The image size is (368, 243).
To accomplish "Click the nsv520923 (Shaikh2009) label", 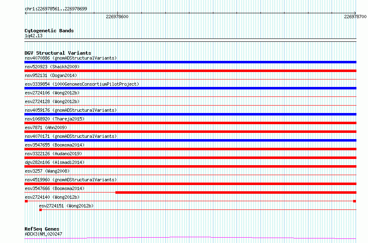I will tap(52, 67).
